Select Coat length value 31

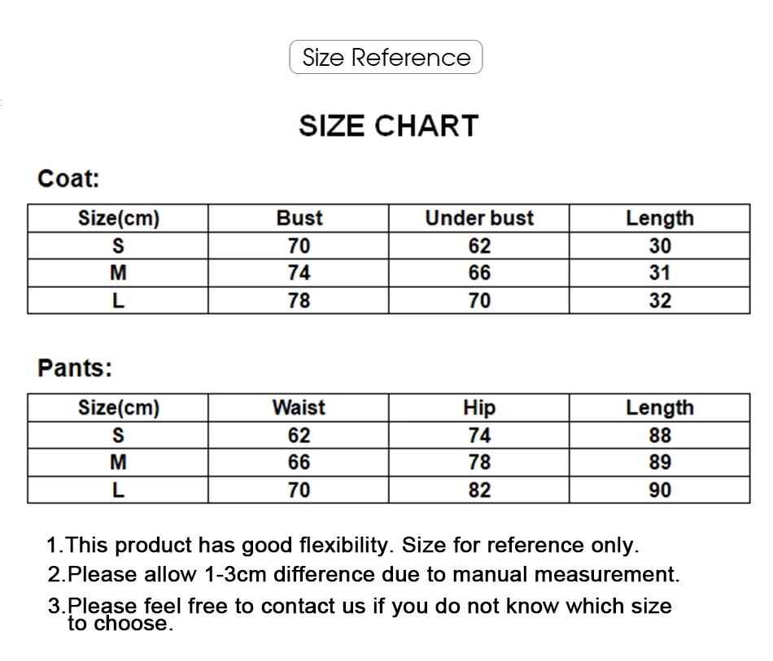(x=660, y=273)
